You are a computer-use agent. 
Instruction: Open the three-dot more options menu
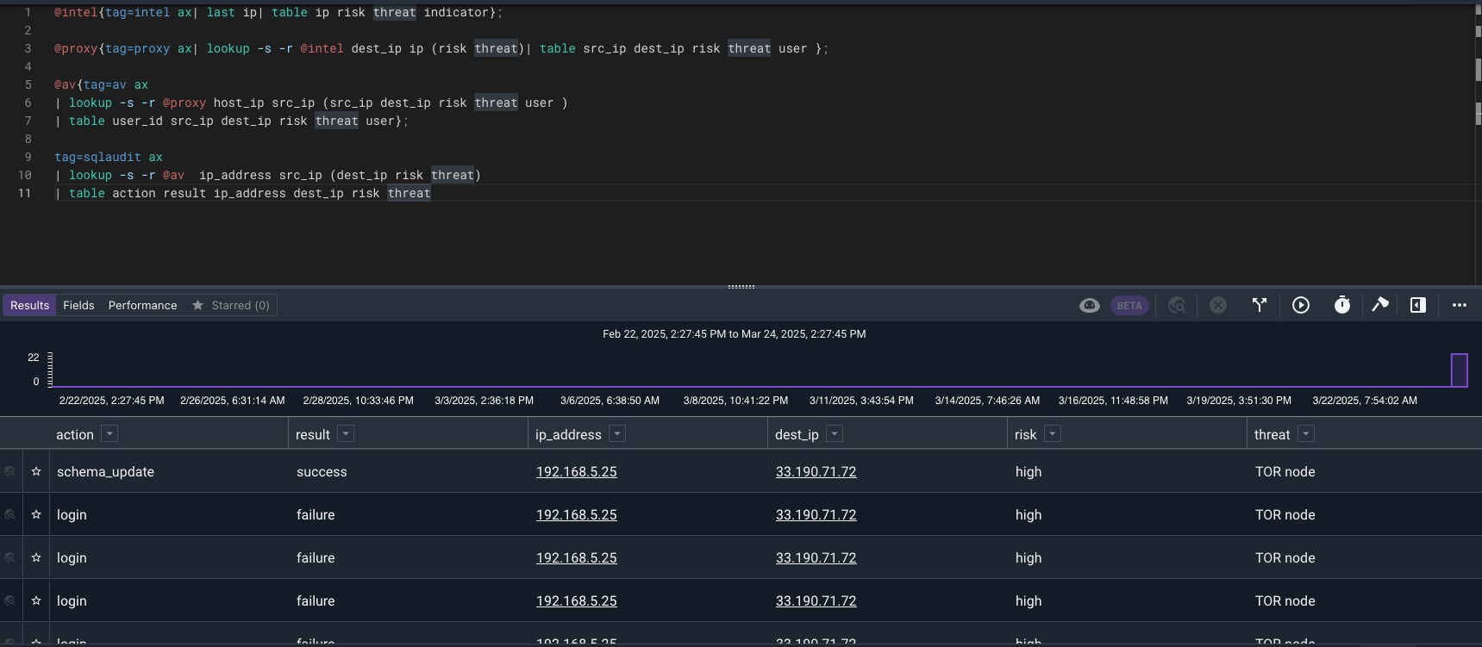pos(1460,305)
